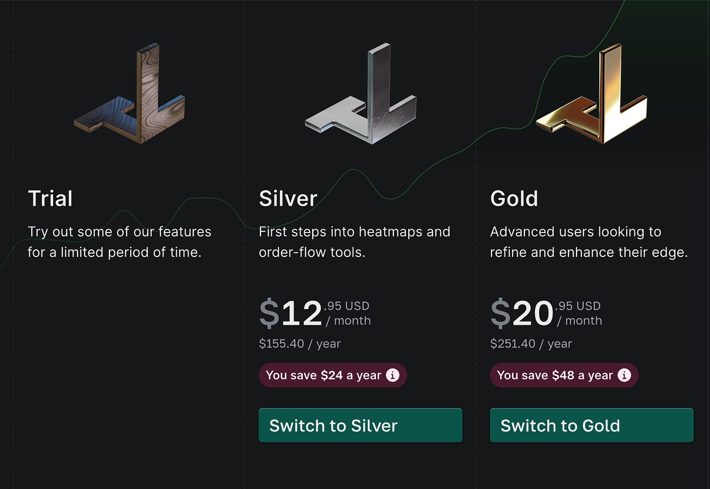Click the $20.95 USD monthly price

click(x=544, y=313)
